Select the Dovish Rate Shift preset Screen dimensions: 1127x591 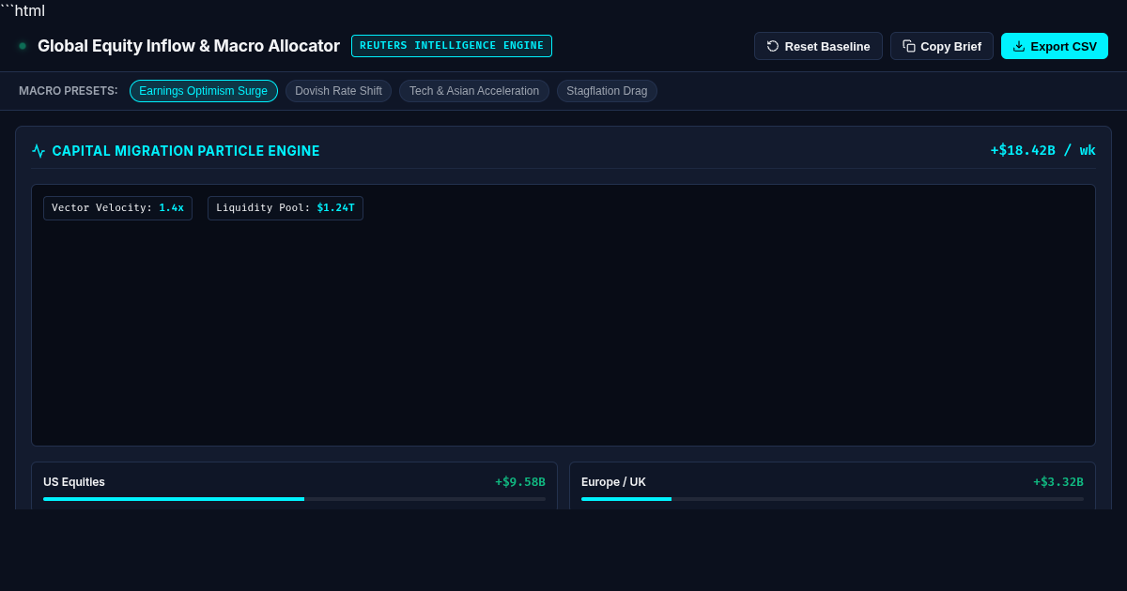pos(338,91)
